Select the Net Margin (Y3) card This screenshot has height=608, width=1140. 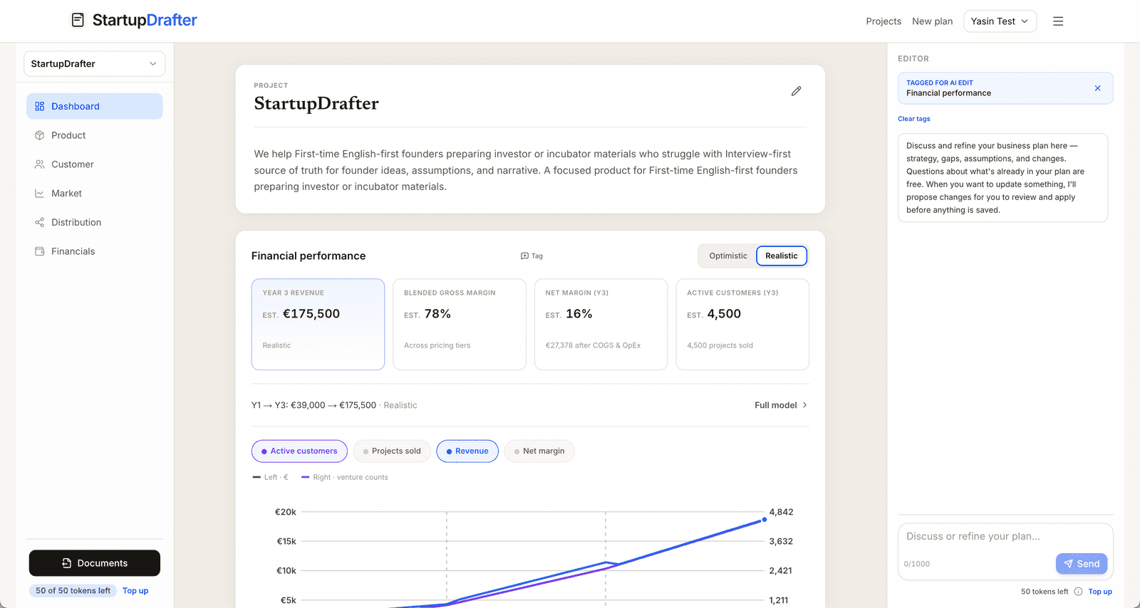pyautogui.click(x=601, y=324)
